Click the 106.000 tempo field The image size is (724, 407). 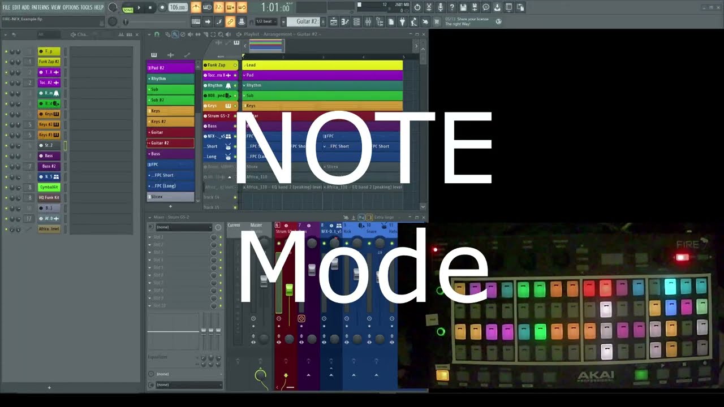click(x=178, y=8)
